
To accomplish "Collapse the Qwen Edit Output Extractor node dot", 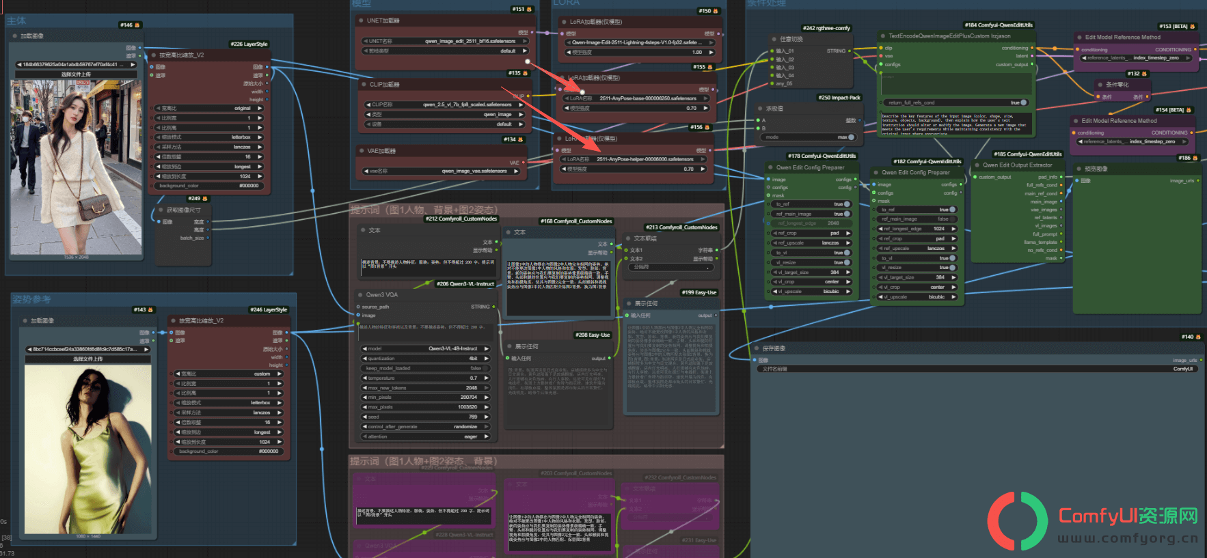I will click(977, 165).
